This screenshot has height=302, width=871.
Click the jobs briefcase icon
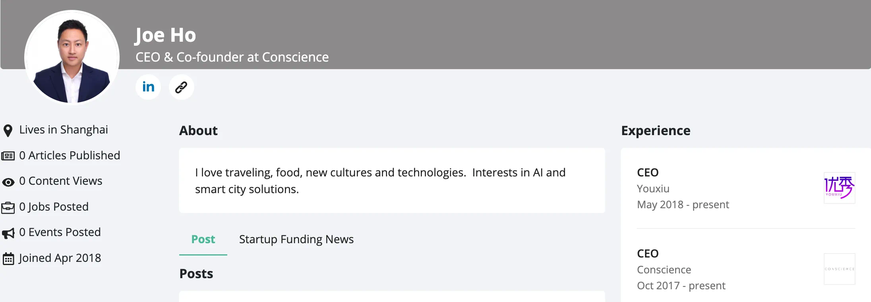tap(8, 207)
